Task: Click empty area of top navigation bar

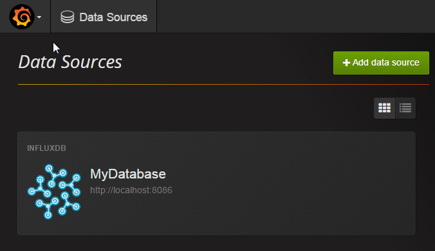Action: click(x=294, y=17)
